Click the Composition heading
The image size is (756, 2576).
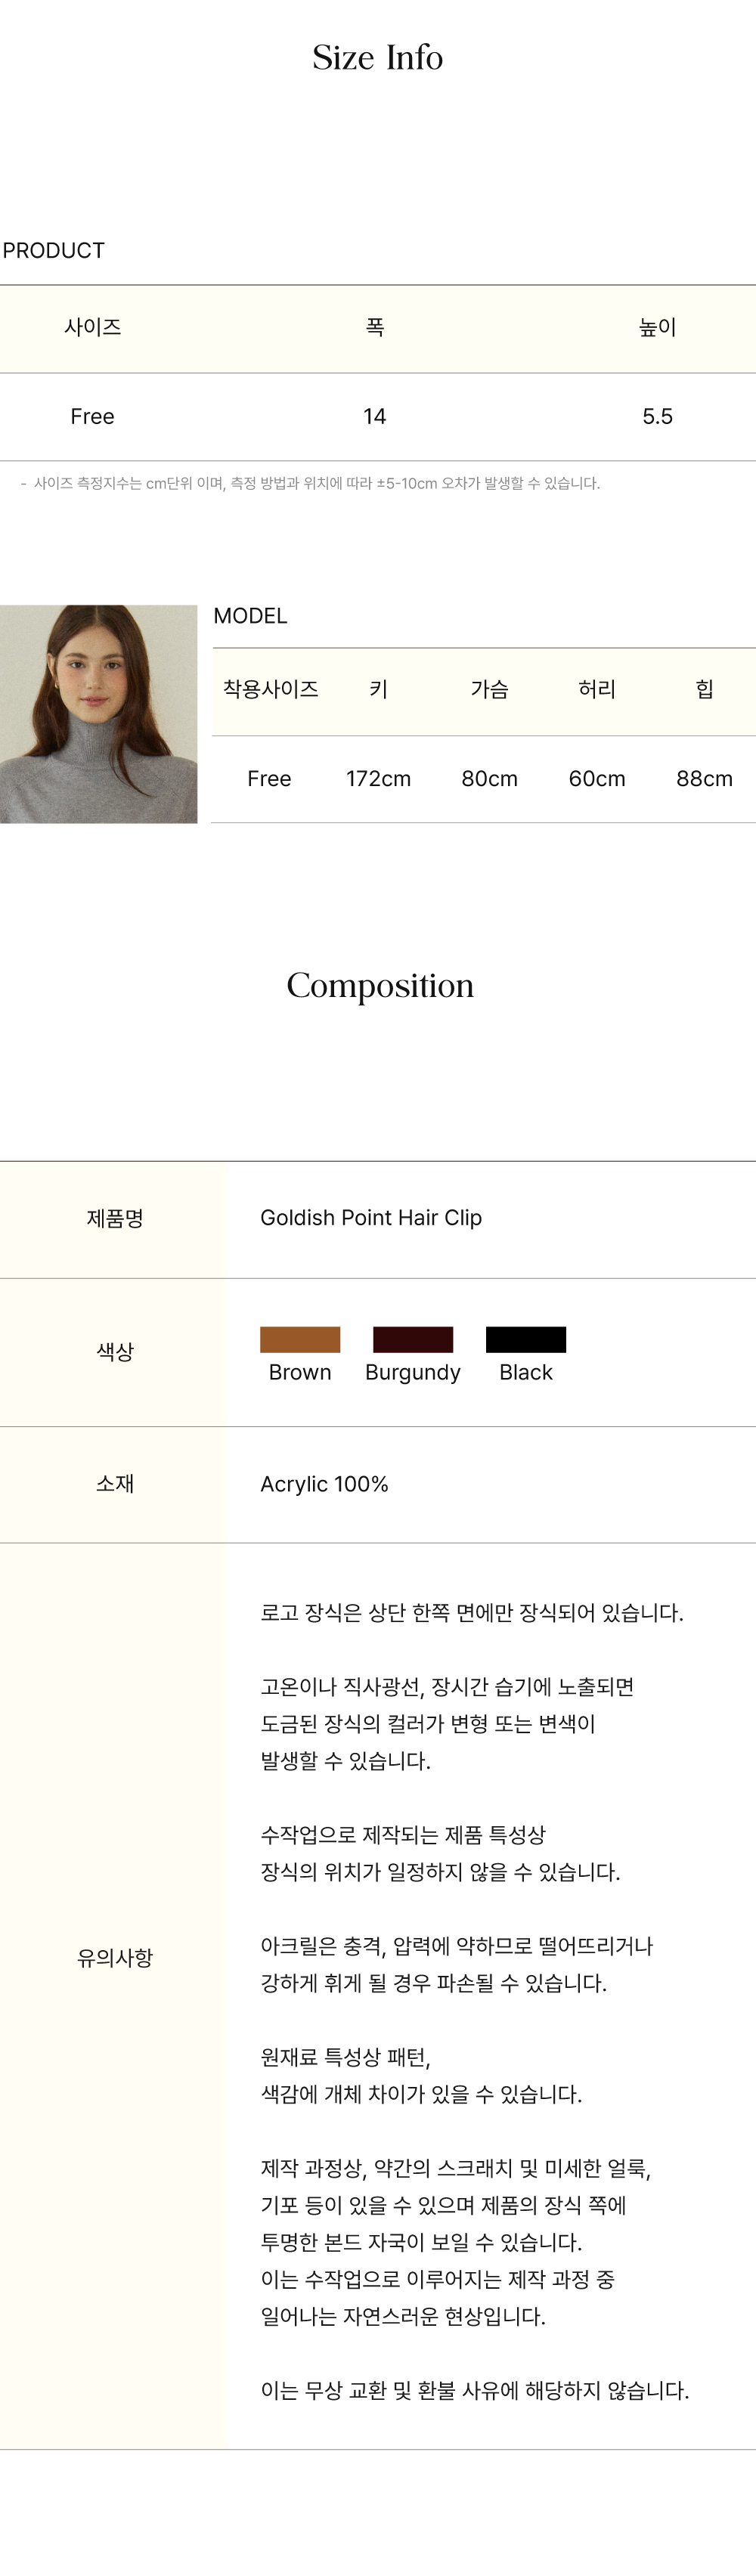click(x=380, y=986)
